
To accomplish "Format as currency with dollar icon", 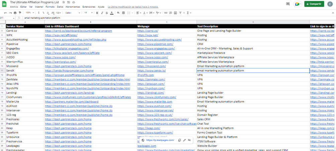I will point(39,13).
